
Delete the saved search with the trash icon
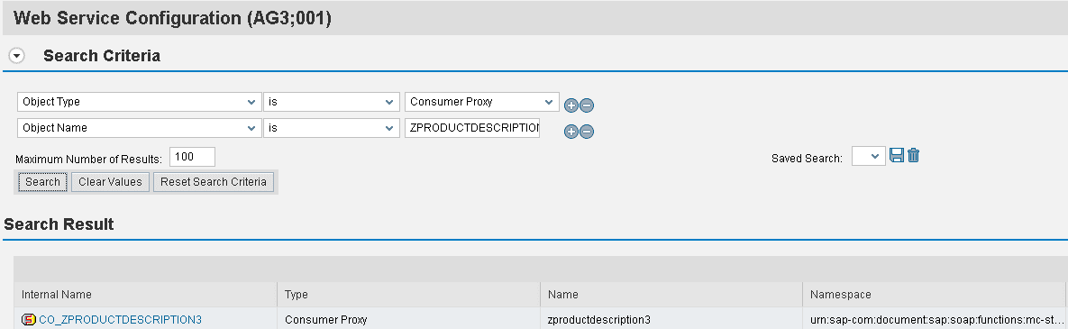click(913, 156)
